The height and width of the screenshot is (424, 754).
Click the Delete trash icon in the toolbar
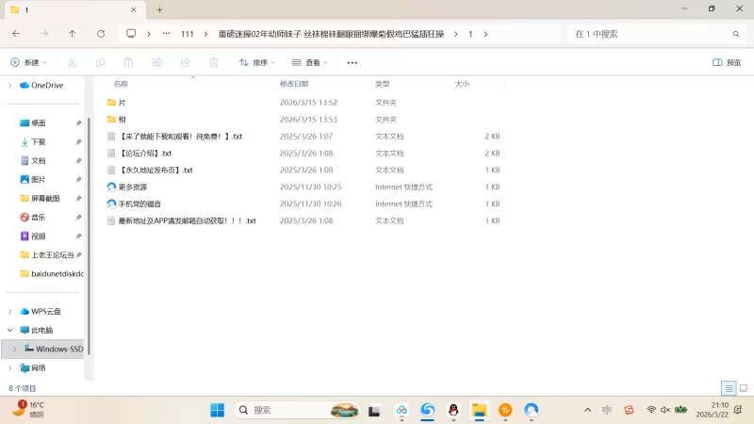[213, 62]
